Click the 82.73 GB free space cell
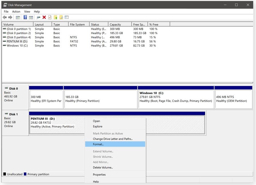This screenshot has height=185, width=256. point(139,46)
